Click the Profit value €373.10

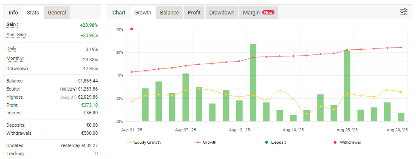[89, 105]
